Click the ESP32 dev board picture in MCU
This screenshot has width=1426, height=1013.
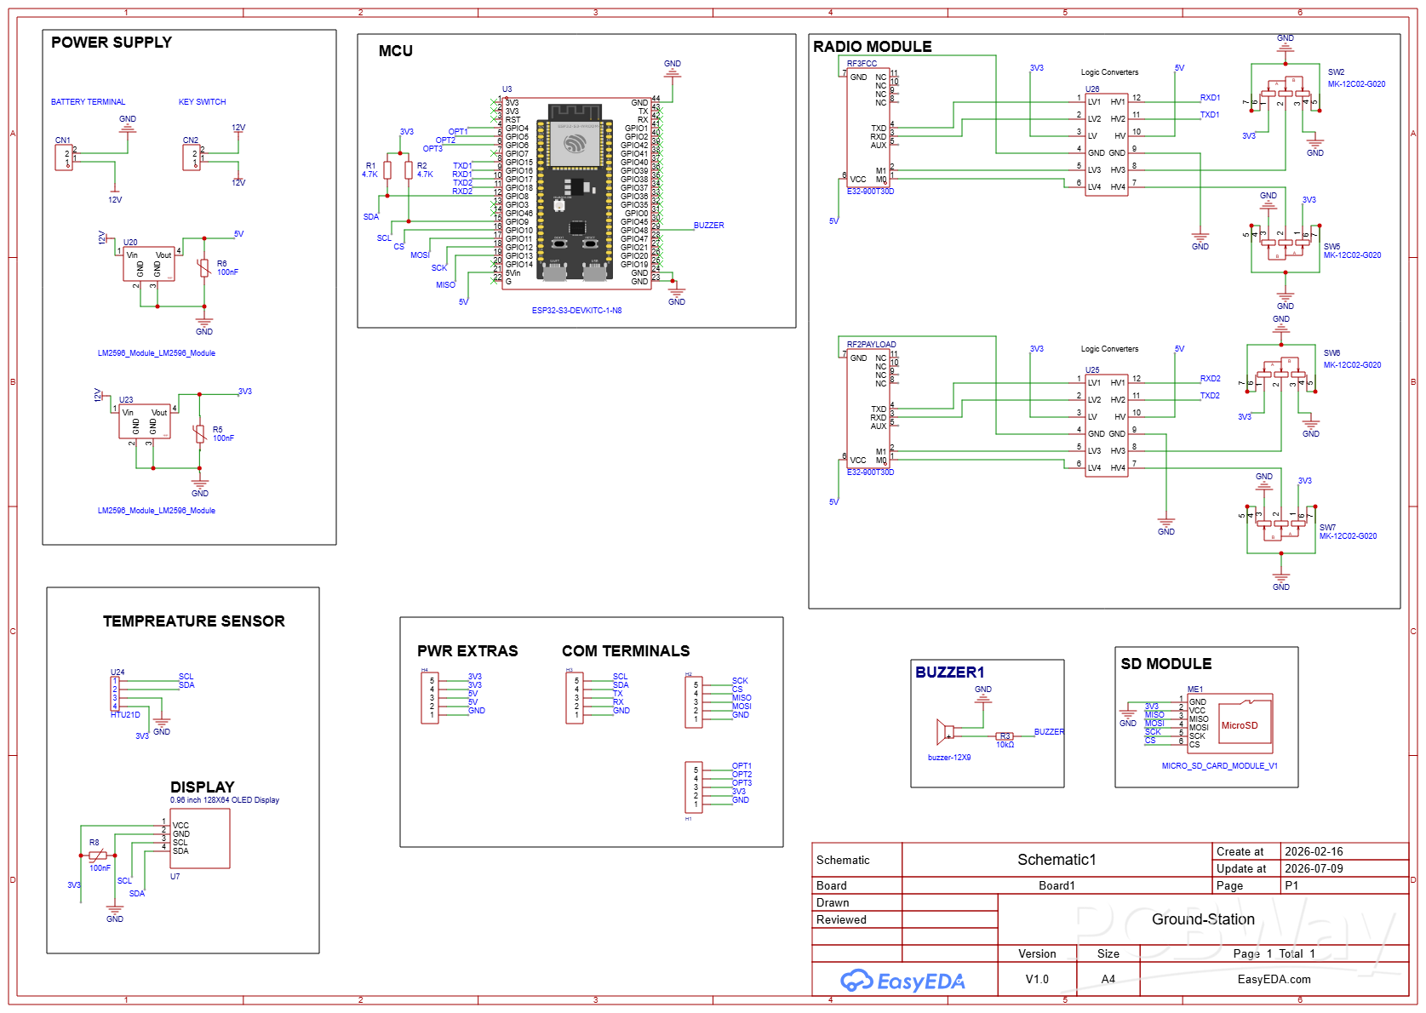[576, 192]
